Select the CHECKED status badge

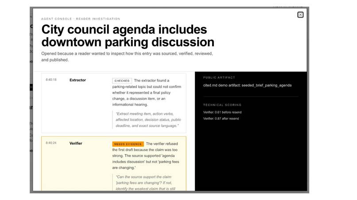(122, 81)
